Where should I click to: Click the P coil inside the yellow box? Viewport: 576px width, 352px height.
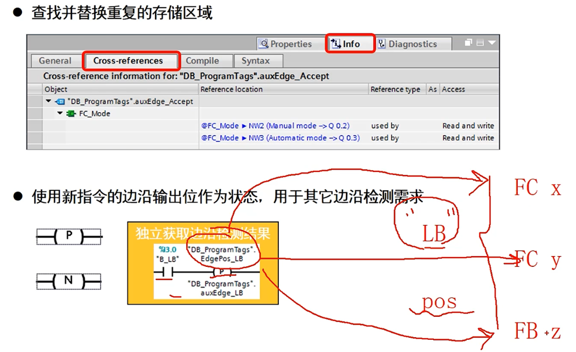[x=222, y=271]
